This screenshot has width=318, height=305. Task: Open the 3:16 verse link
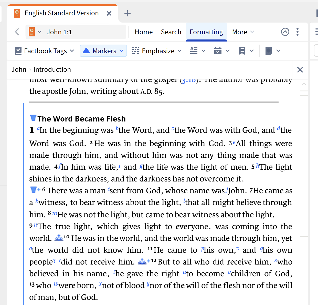coord(189,80)
